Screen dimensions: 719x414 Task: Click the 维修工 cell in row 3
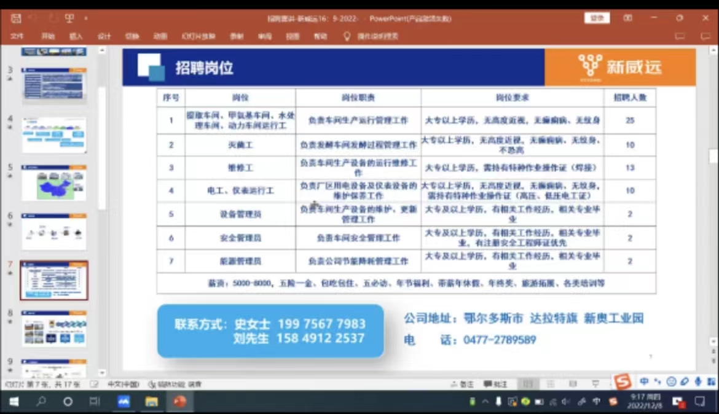point(240,168)
